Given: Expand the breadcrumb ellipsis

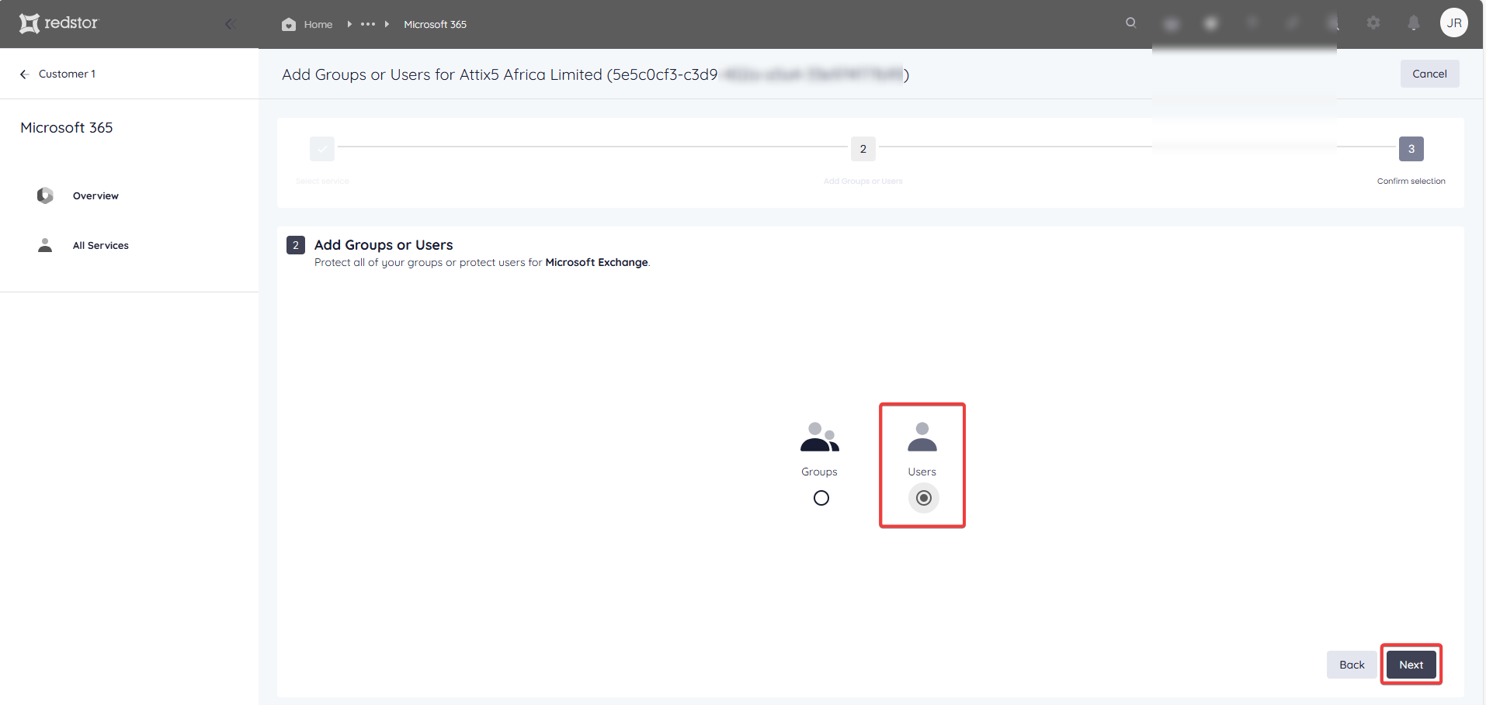Looking at the screenshot, I should point(368,24).
